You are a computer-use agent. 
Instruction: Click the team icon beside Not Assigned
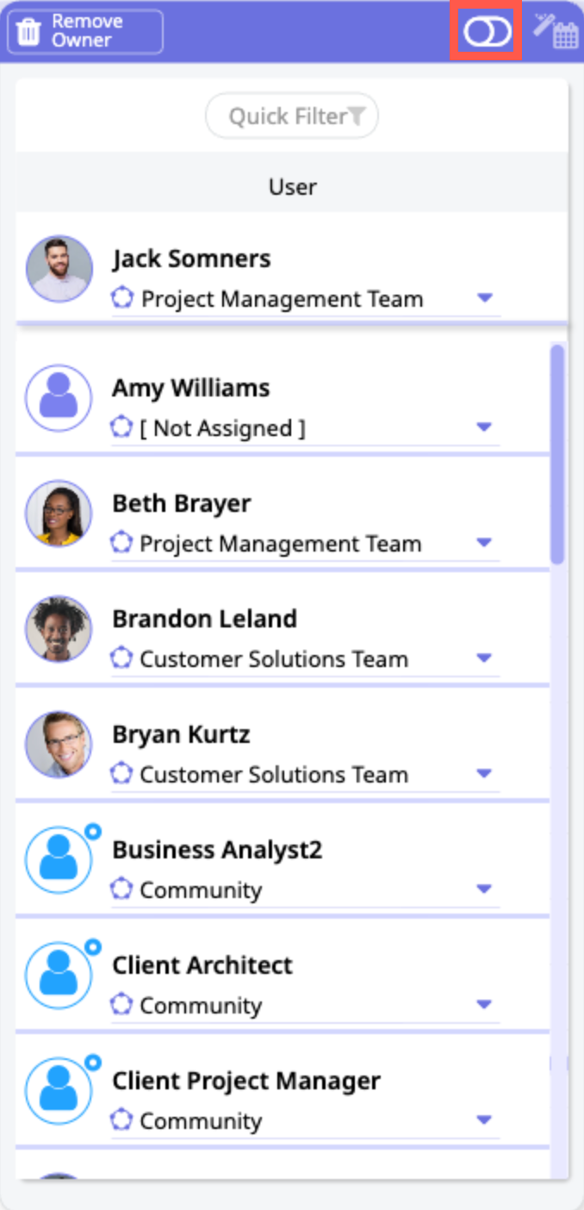[x=121, y=427]
